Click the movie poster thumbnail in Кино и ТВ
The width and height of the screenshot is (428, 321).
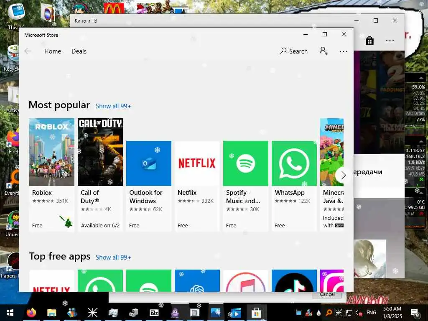370,258
